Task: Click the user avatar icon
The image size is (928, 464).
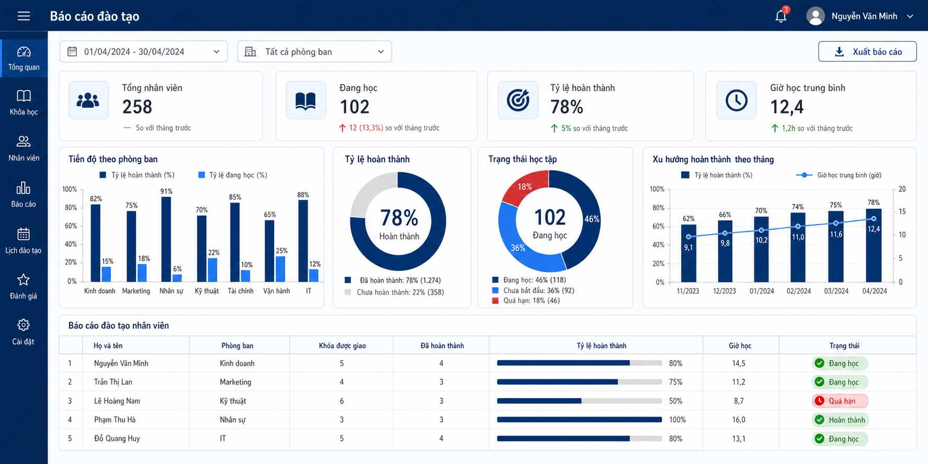Action: tap(816, 16)
